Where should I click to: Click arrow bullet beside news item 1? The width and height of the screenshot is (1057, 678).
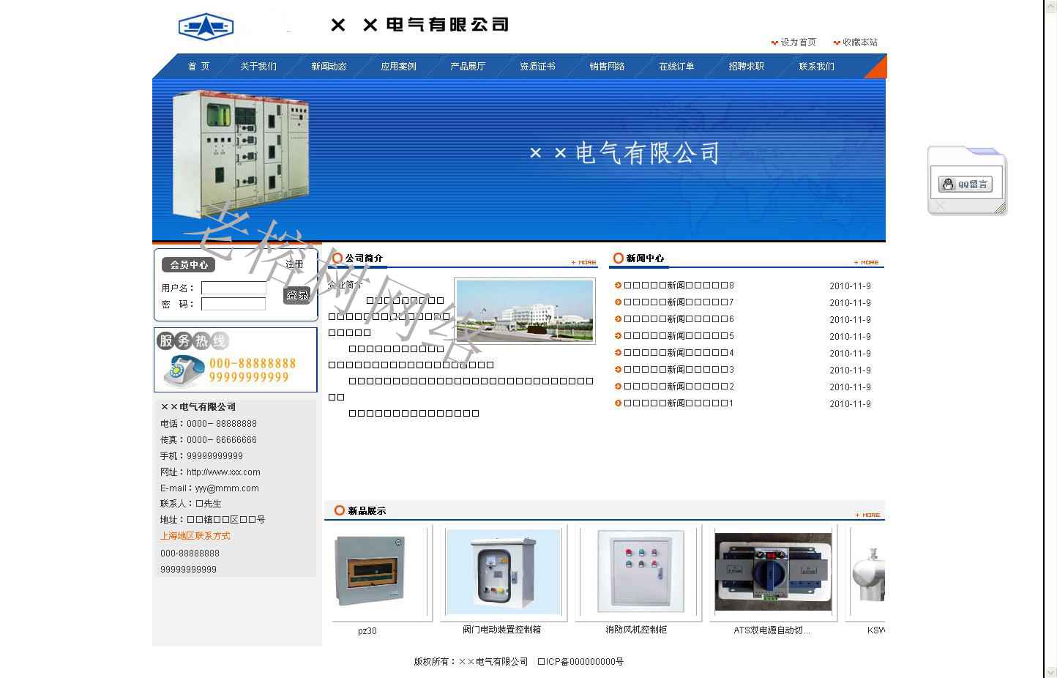point(618,403)
